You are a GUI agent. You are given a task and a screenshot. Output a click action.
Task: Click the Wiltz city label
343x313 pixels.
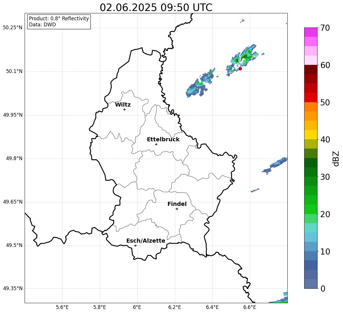pyautogui.click(x=123, y=105)
